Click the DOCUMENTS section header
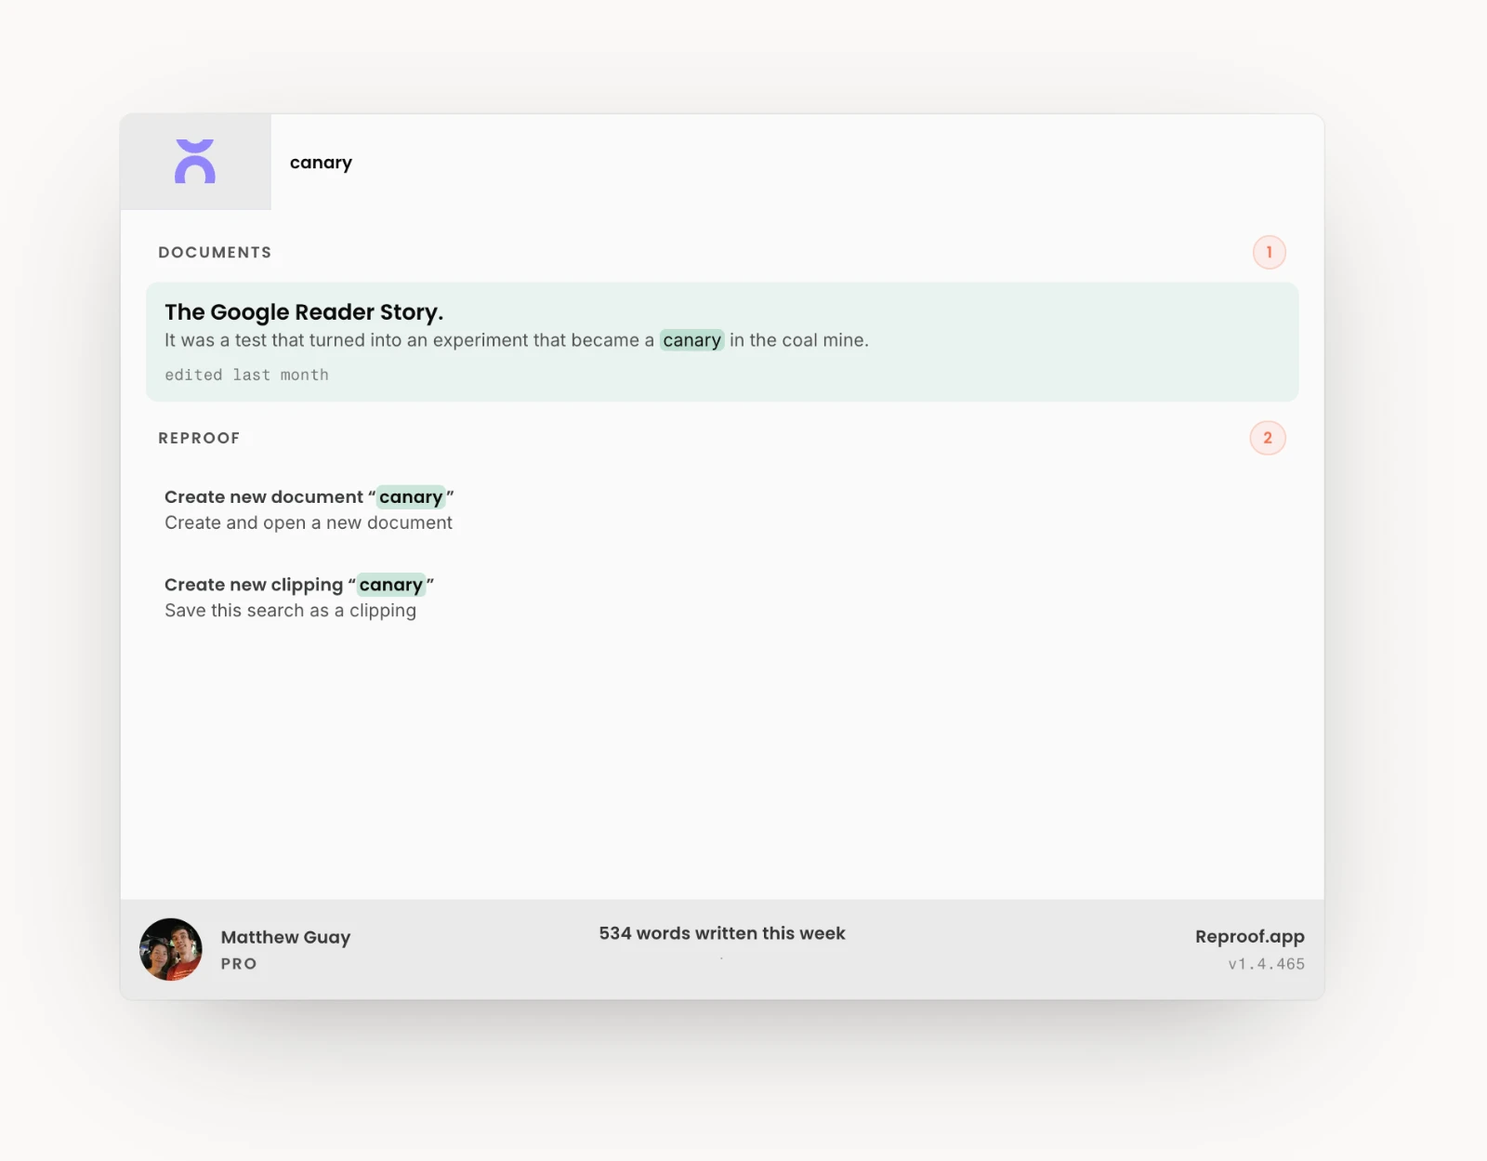 click(215, 252)
